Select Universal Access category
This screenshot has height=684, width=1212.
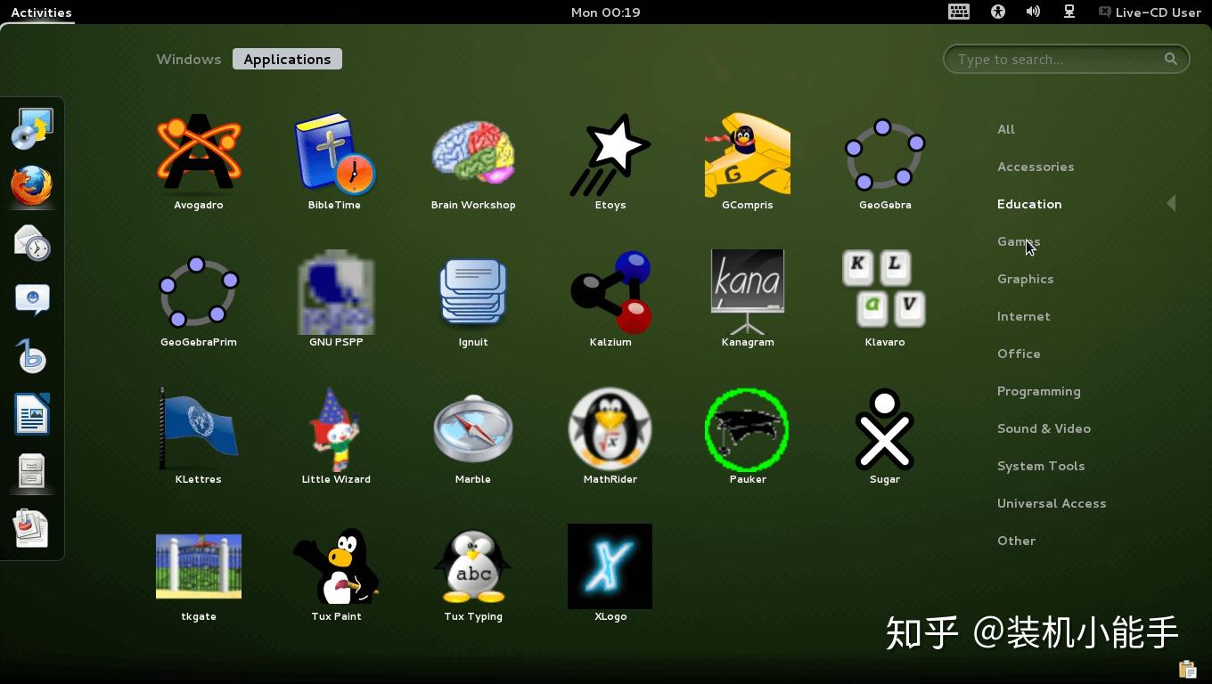tap(1052, 503)
